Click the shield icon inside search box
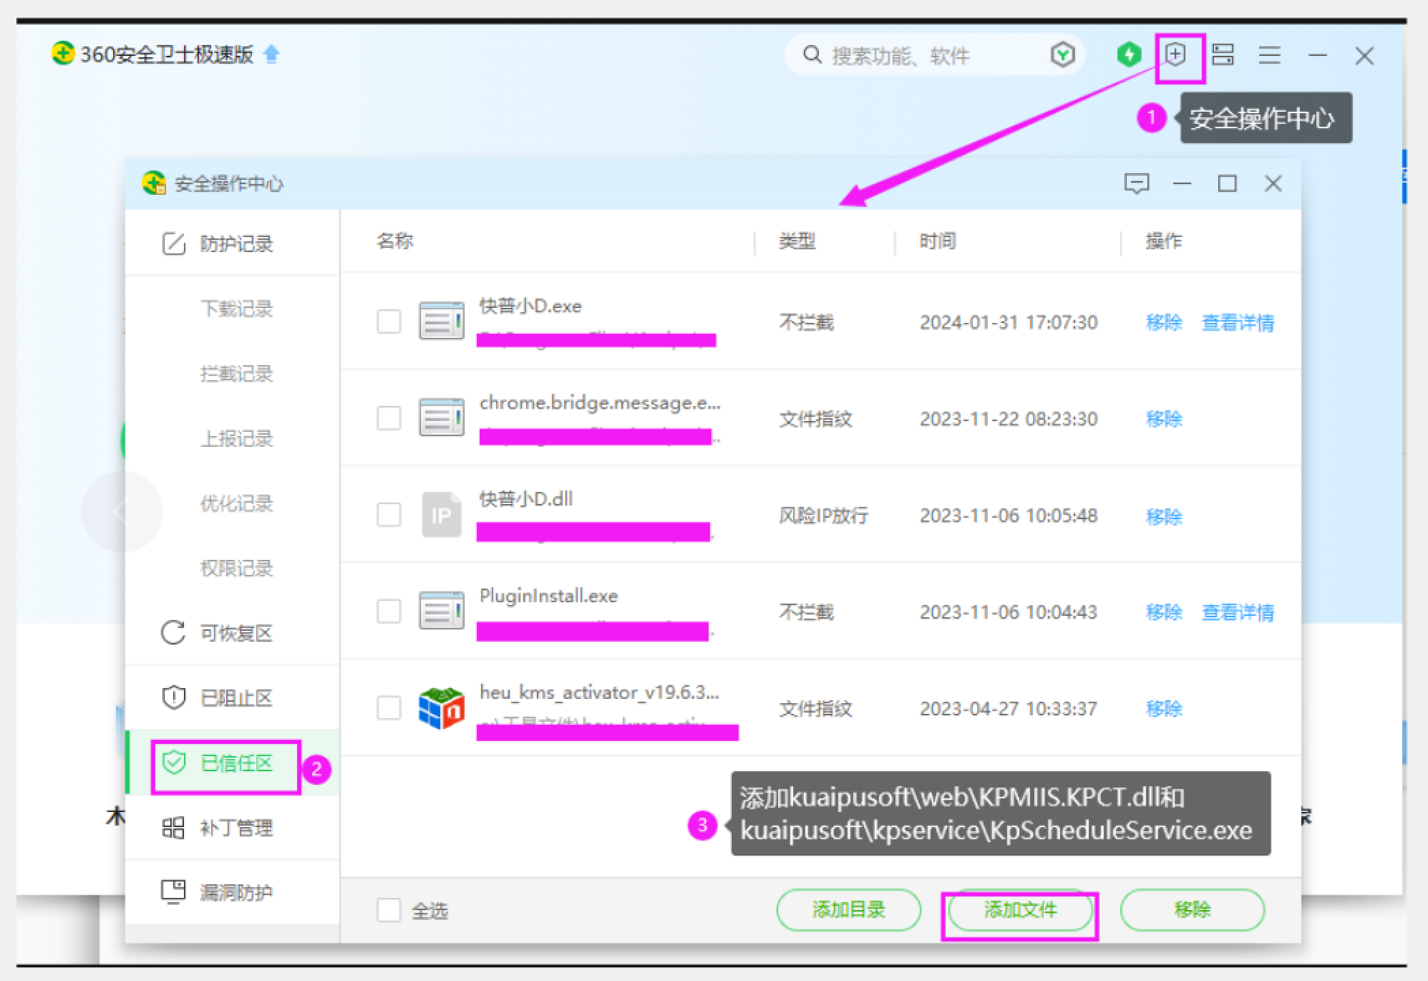Screen dimensions: 1428x981 click(1062, 54)
